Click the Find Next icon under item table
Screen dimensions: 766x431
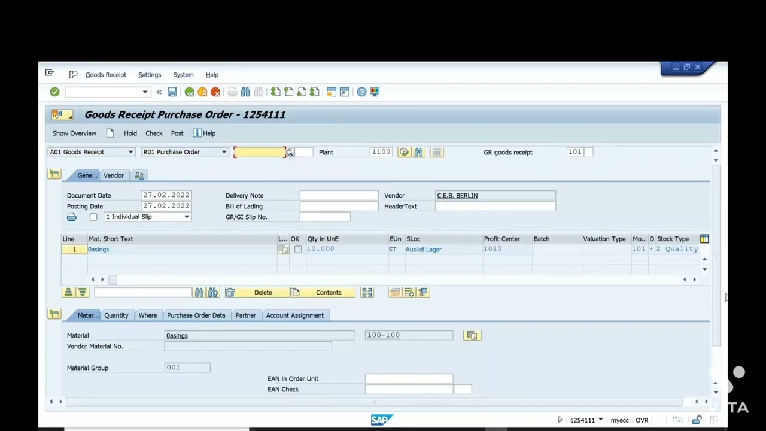click(213, 292)
